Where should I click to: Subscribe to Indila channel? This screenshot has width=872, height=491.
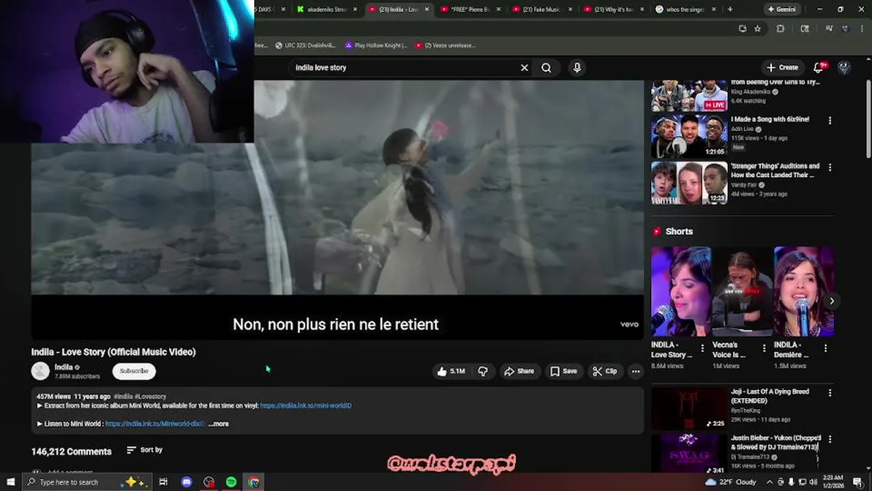click(134, 371)
